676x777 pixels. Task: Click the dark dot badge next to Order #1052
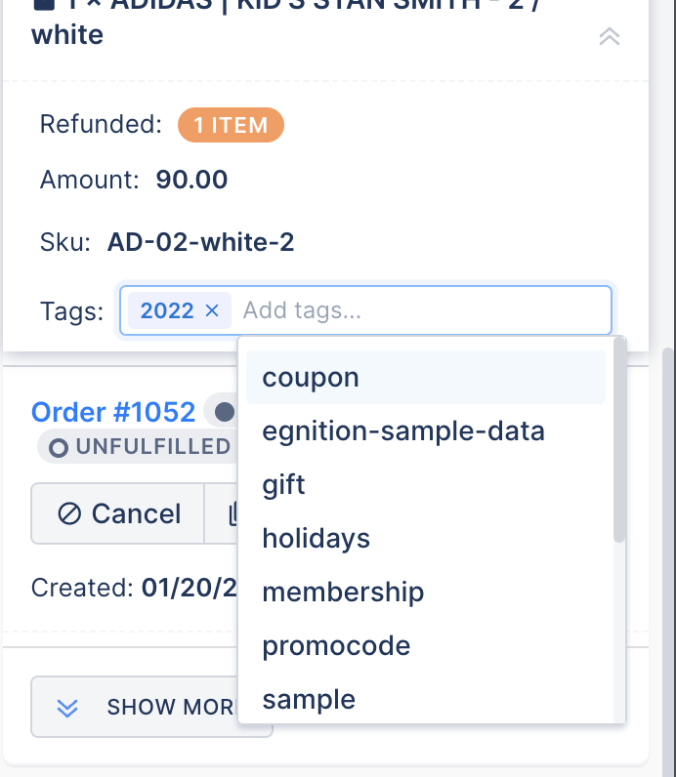225,413
